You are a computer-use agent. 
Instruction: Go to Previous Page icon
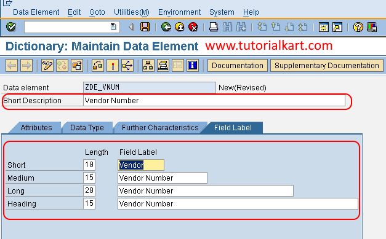[275, 27]
